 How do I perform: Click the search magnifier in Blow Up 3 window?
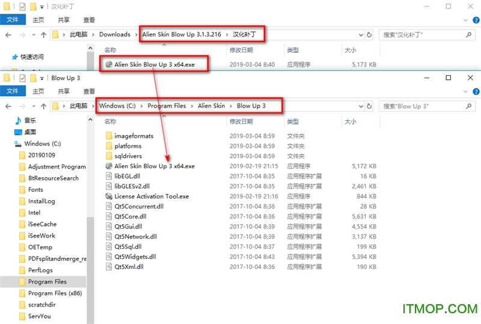click(x=469, y=106)
